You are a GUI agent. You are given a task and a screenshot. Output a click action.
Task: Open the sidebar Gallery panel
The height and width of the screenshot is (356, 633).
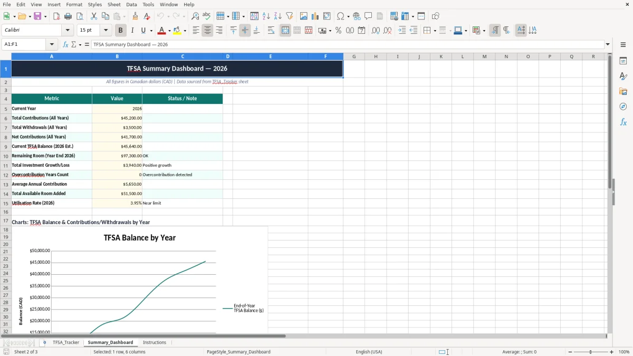click(623, 92)
